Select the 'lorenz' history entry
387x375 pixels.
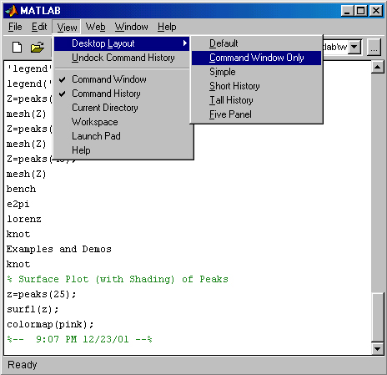[24, 219]
